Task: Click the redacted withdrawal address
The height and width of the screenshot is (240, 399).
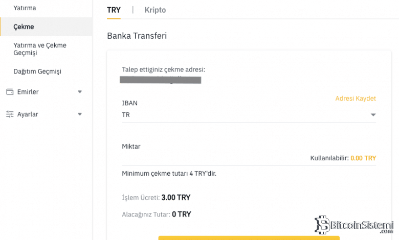Action: click(160, 80)
